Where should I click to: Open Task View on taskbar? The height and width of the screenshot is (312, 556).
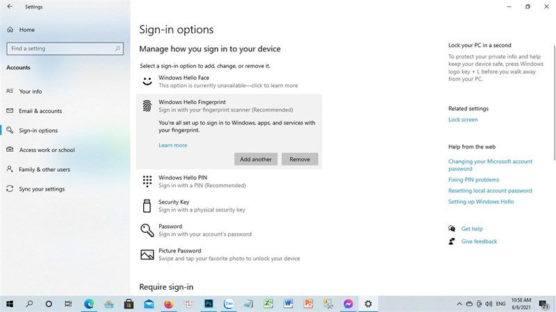68,304
